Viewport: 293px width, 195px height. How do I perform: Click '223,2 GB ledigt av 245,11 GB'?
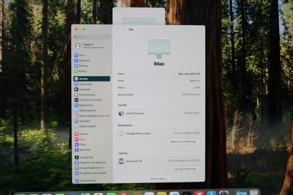tap(184, 160)
